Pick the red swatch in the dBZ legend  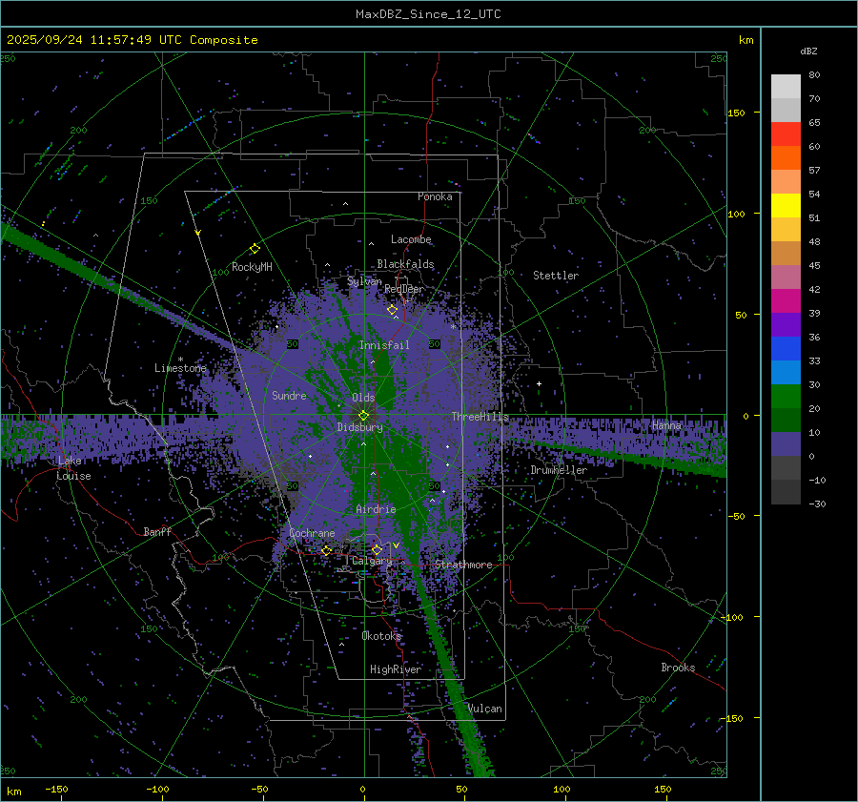[x=786, y=134]
